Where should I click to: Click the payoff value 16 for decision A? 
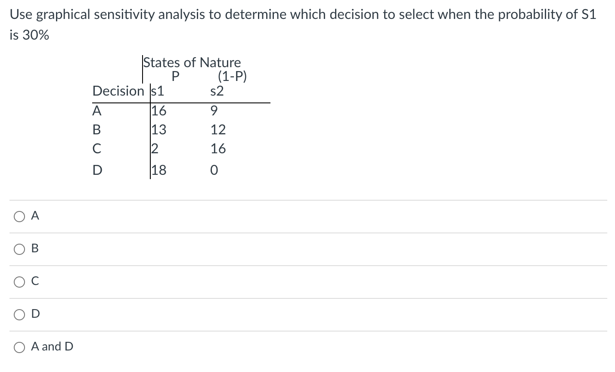click(159, 111)
